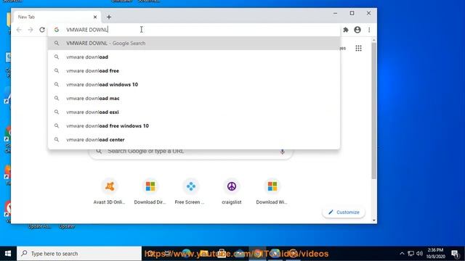This screenshot has width=465, height=261.
Task: Open the Google apps grid icon
Action: tap(358, 49)
